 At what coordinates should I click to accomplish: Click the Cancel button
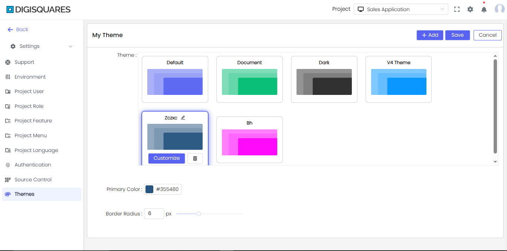pos(488,35)
